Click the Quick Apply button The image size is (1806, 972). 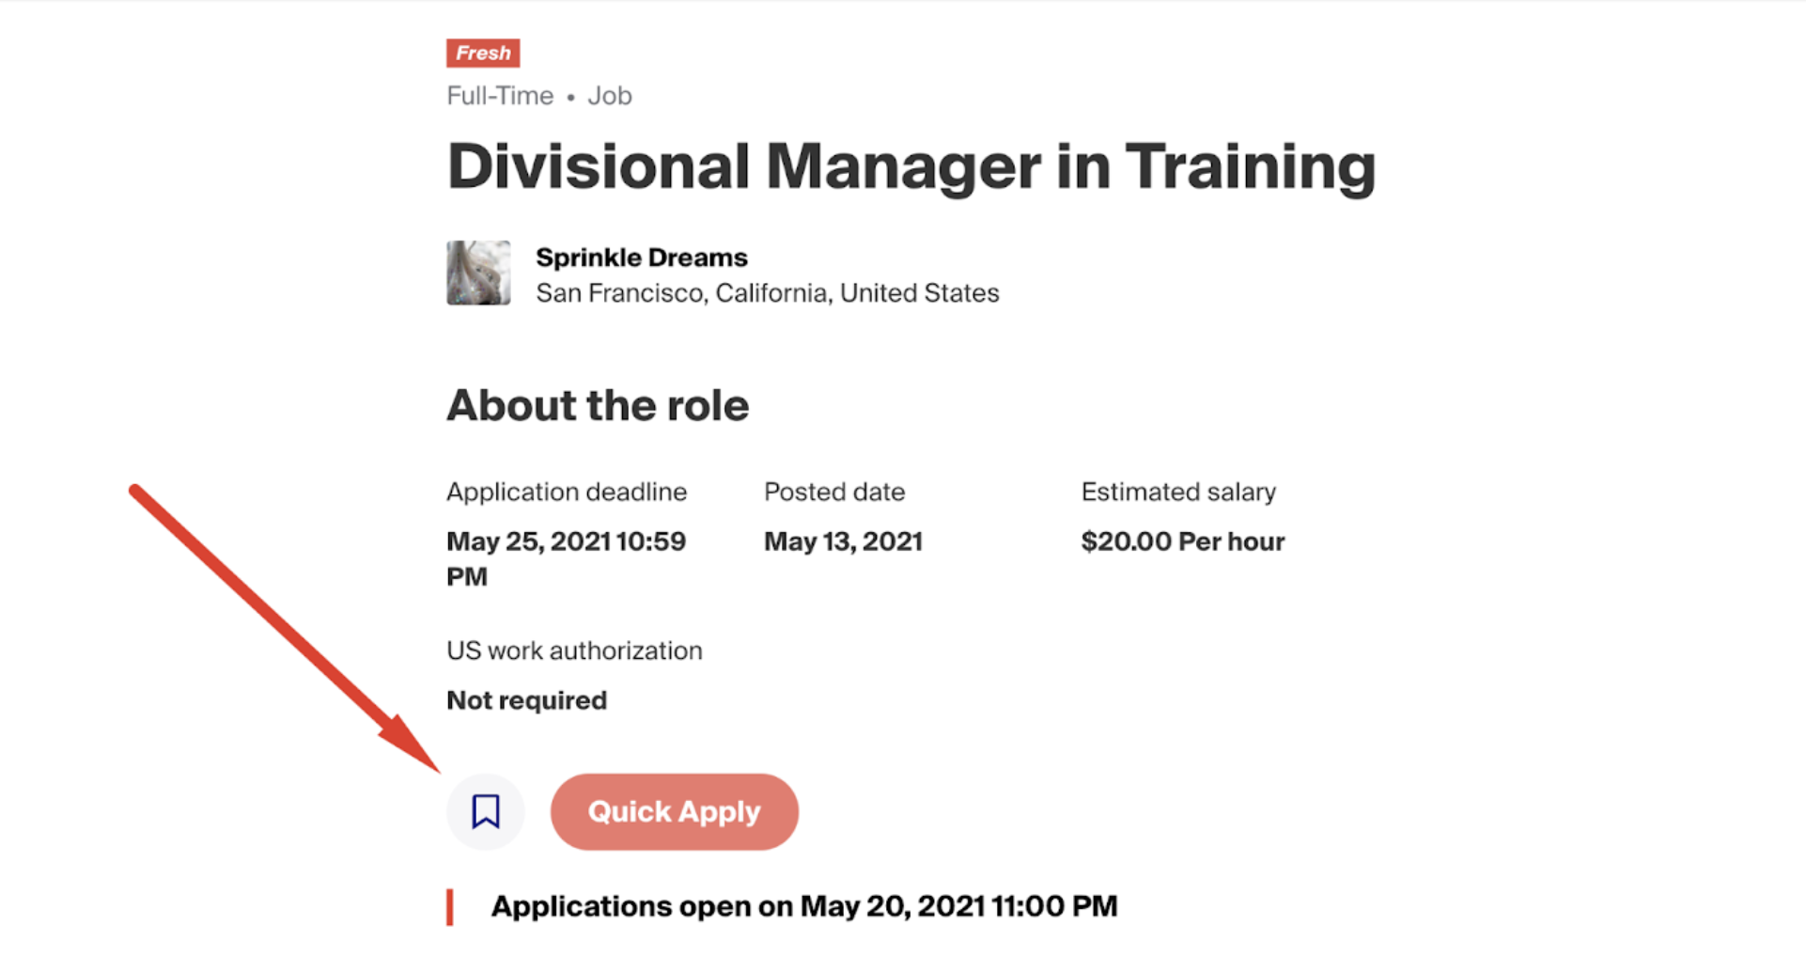pyautogui.click(x=675, y=812)
